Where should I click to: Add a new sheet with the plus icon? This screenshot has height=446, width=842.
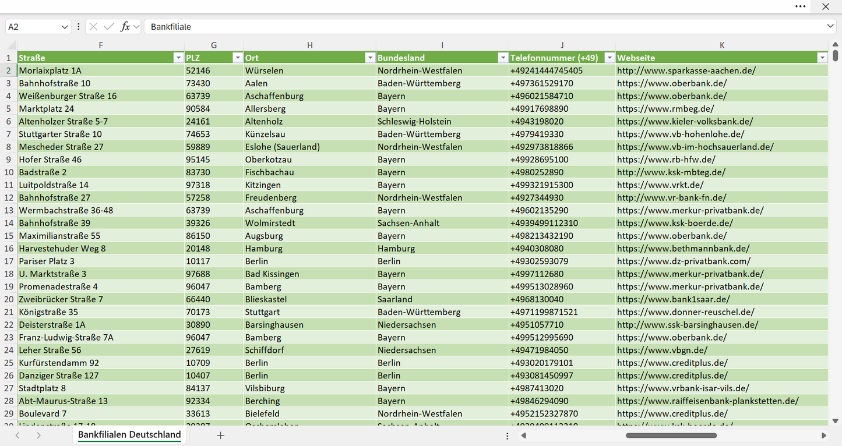point(221,435)
